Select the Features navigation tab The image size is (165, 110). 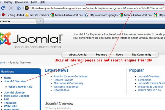[x=101, y=55]
